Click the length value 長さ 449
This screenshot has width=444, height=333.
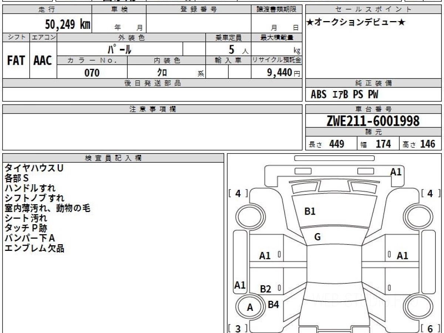(327, 144)
